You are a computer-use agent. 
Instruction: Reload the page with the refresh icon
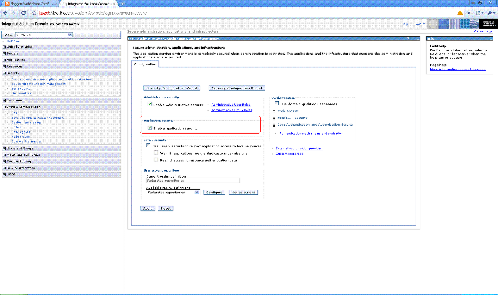23,13
